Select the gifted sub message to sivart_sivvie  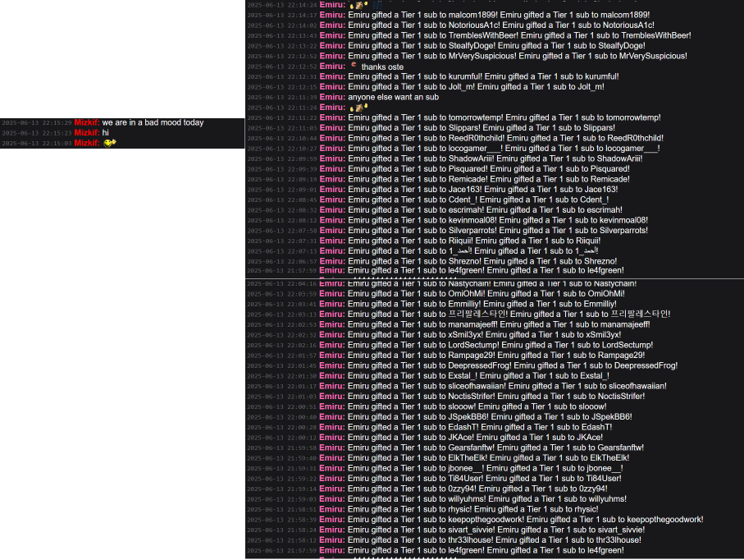click(x=496, y=530)
